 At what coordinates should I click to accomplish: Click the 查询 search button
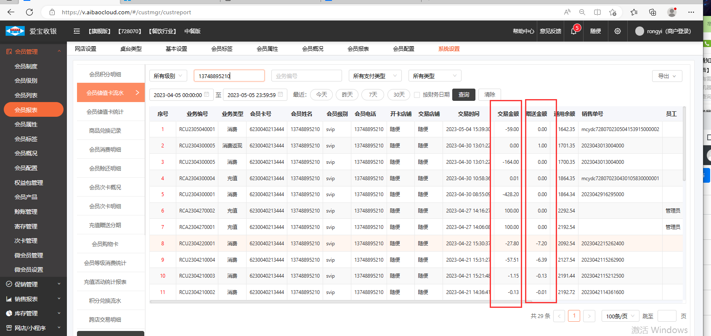coord(464,95)
